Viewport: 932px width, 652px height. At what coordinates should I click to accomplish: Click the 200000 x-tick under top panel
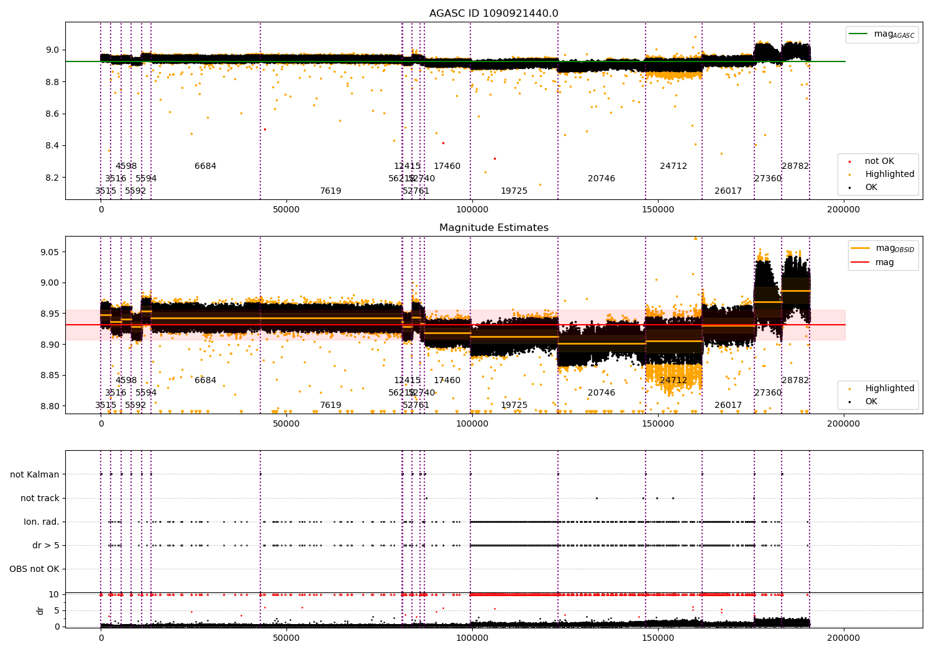coord(843,210)
